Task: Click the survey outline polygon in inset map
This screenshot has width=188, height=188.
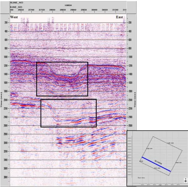Action: tap(161, 156)
